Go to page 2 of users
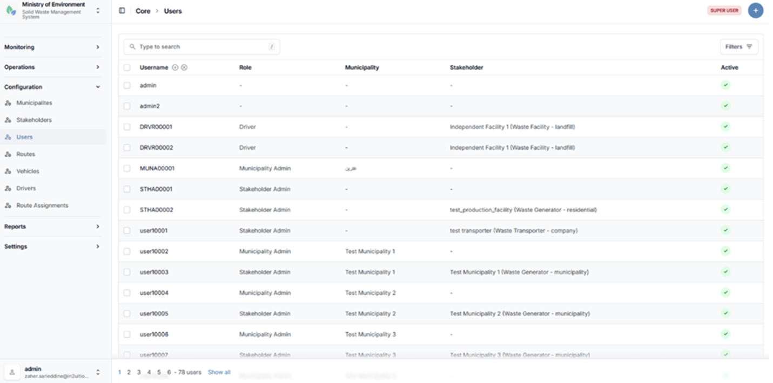Image resolution: width=773 pixels, height=383 pixels. click(x=129, y=372)
